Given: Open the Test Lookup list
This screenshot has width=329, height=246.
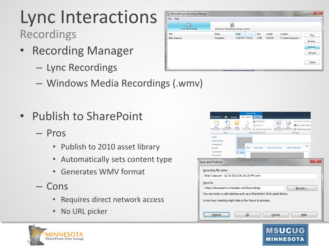Looking at the screenshot, I should point(217,141).
